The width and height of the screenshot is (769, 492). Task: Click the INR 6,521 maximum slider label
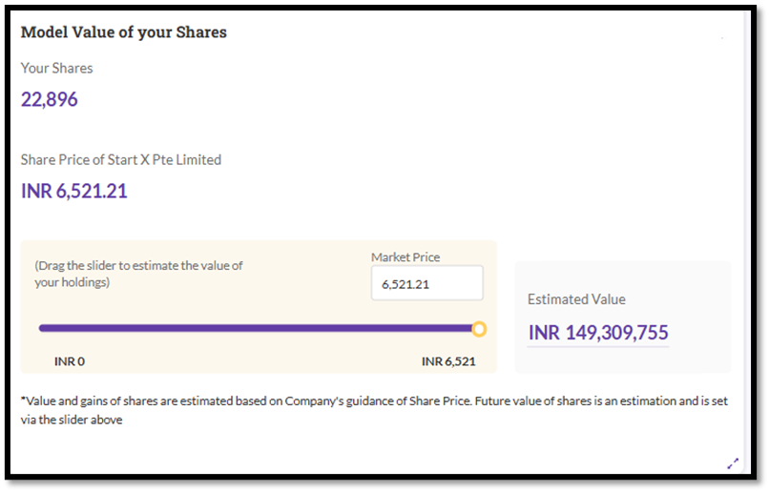click(448, 361)
